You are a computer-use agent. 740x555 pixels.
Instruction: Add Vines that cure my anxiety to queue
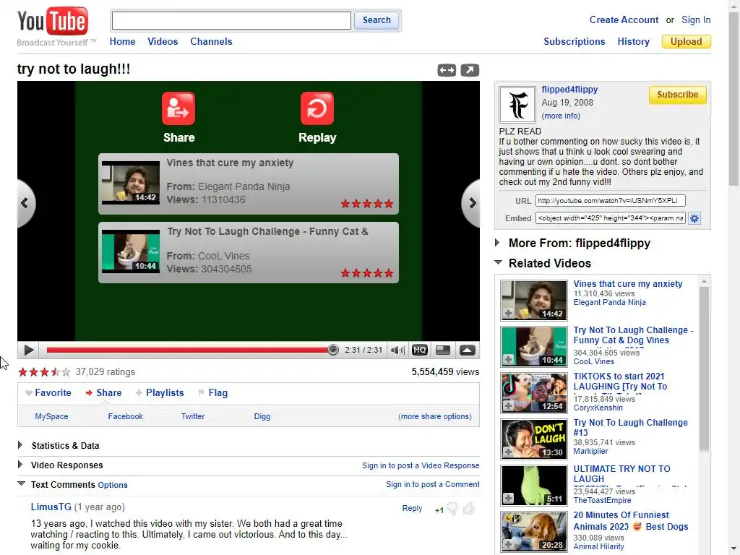[x=508, y=314]
